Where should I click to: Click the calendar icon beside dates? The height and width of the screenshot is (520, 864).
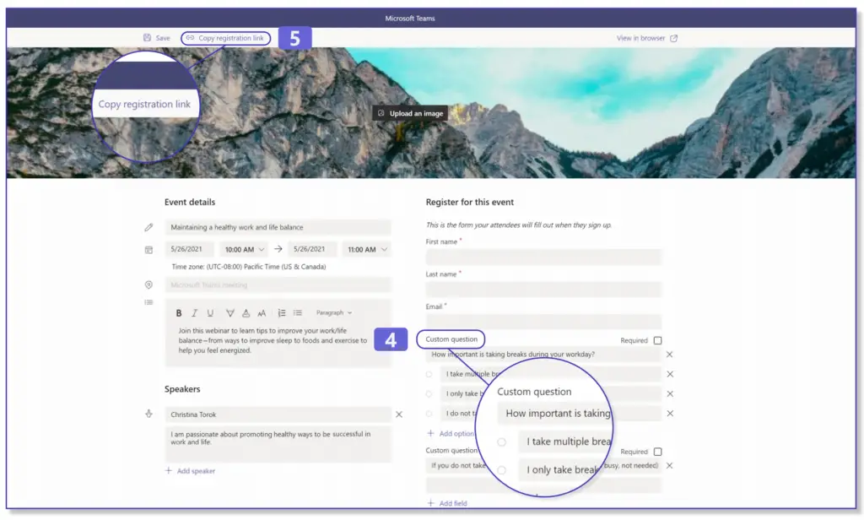point(148,250)
